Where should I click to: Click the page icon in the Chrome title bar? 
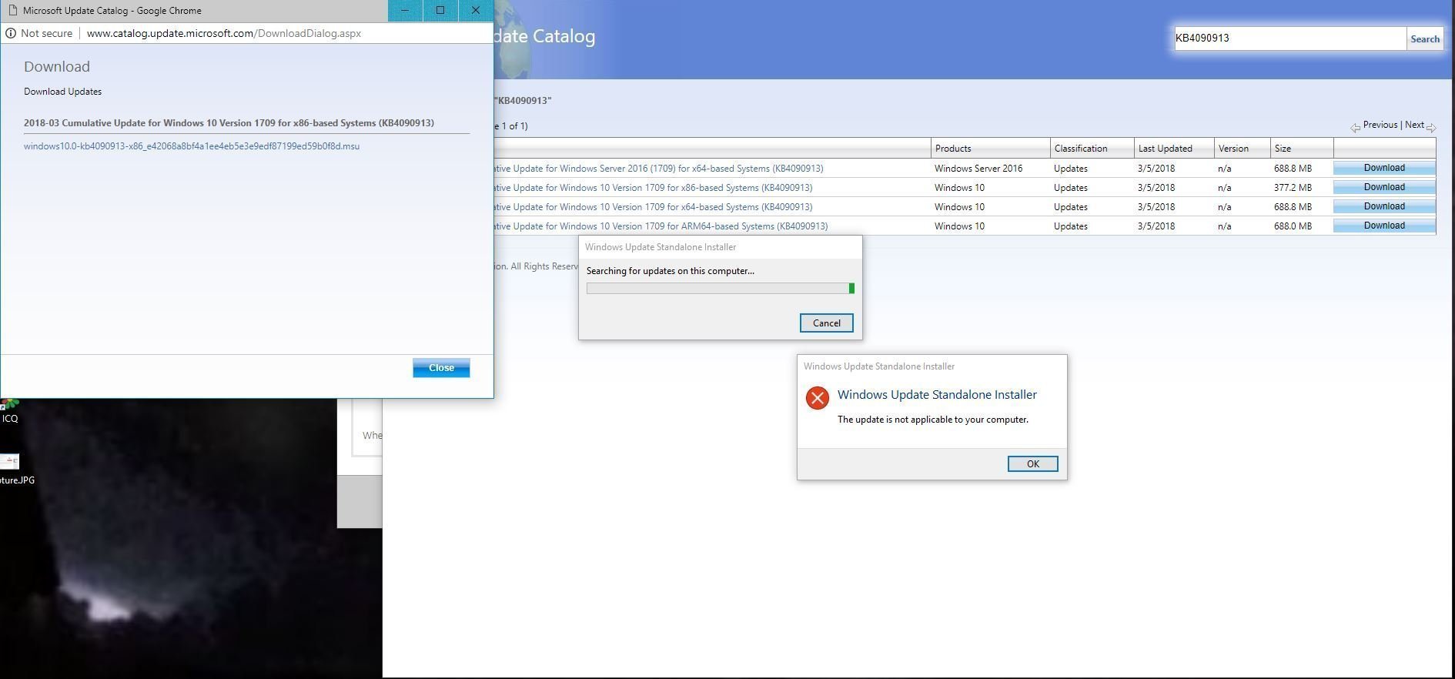coord(12,11)
